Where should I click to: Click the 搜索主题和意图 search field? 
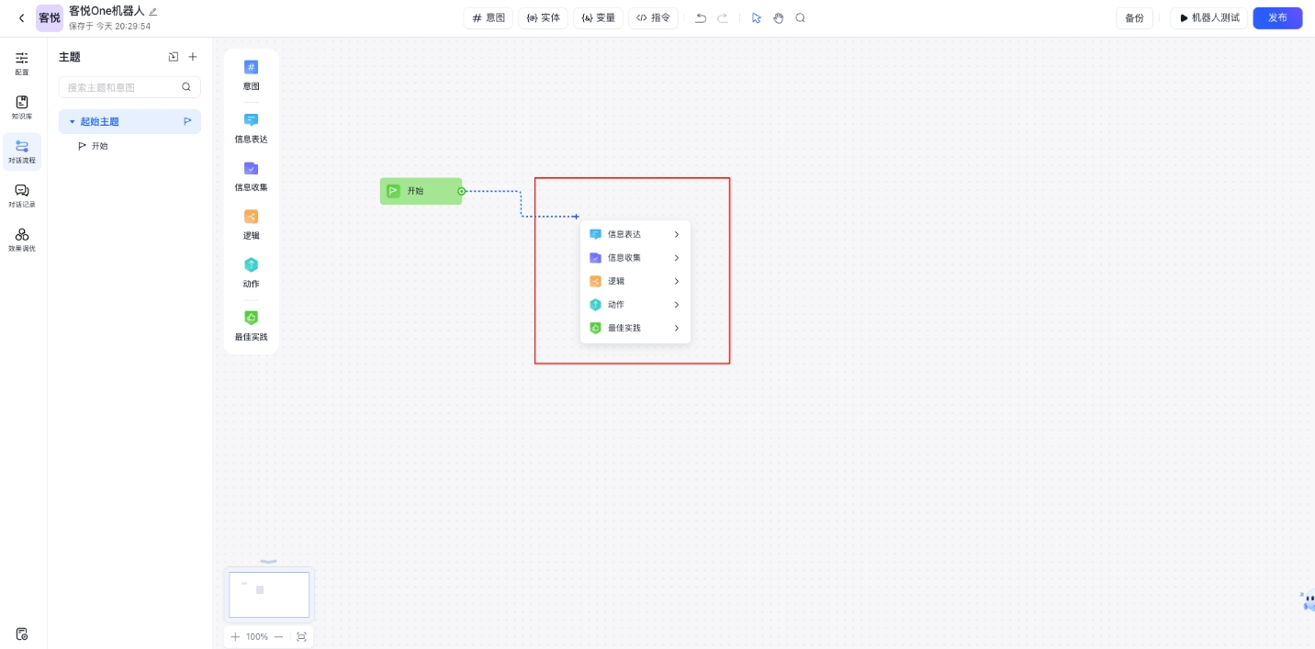[122, 87]
